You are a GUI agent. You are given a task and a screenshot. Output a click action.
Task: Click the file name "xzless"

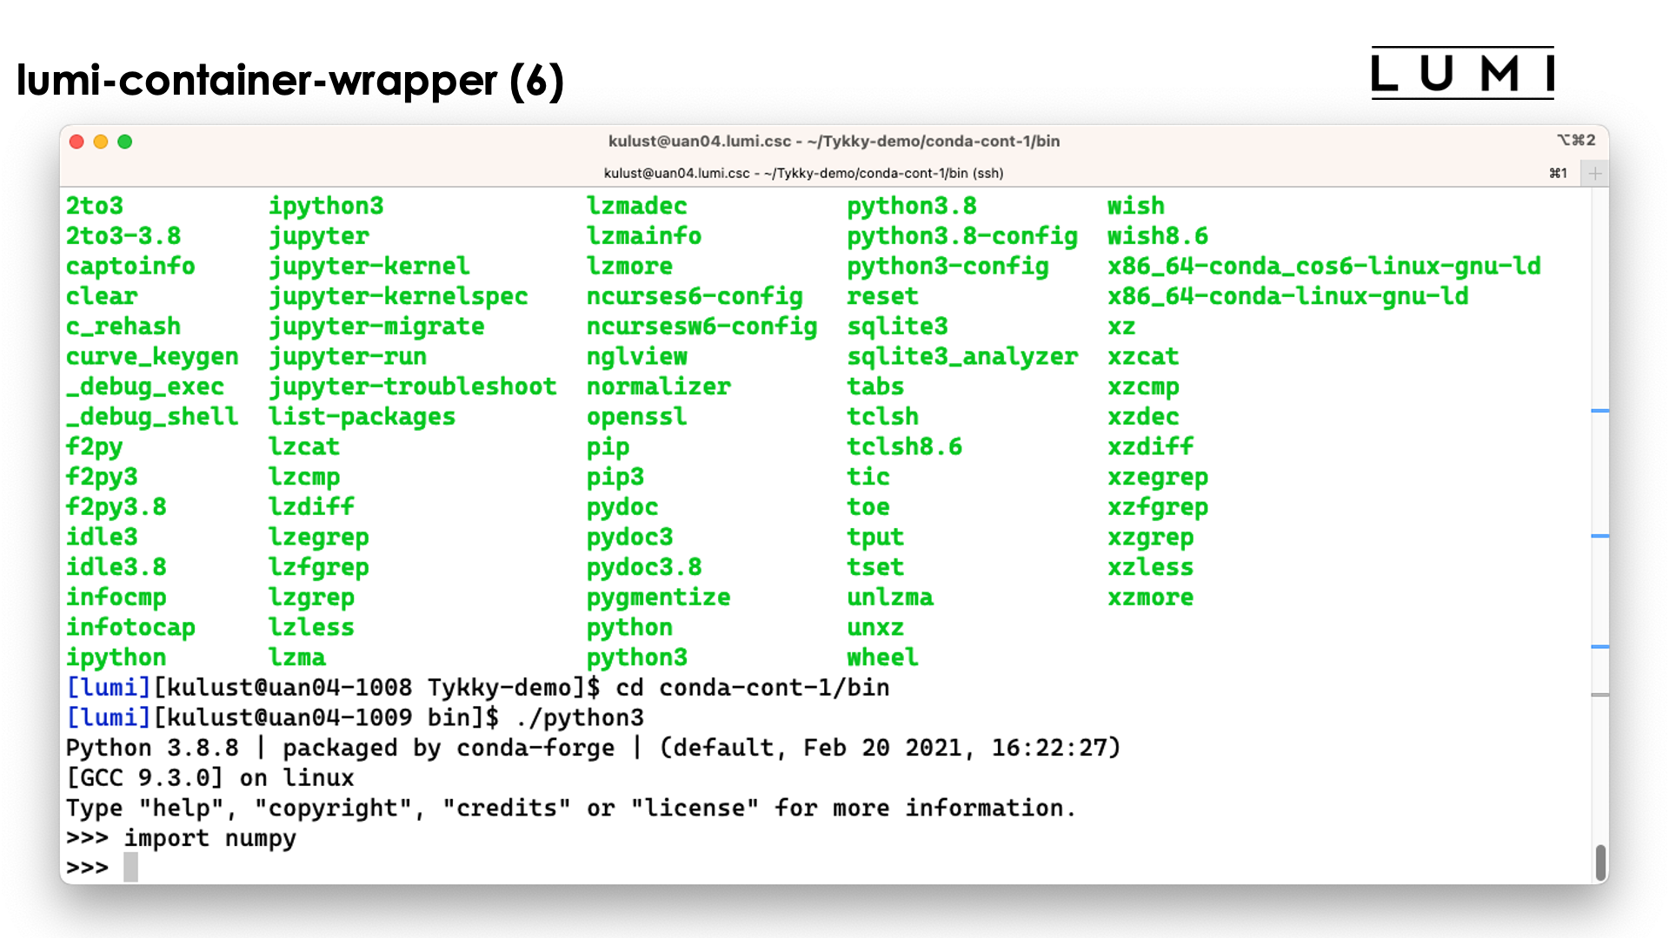(1151, 567)
